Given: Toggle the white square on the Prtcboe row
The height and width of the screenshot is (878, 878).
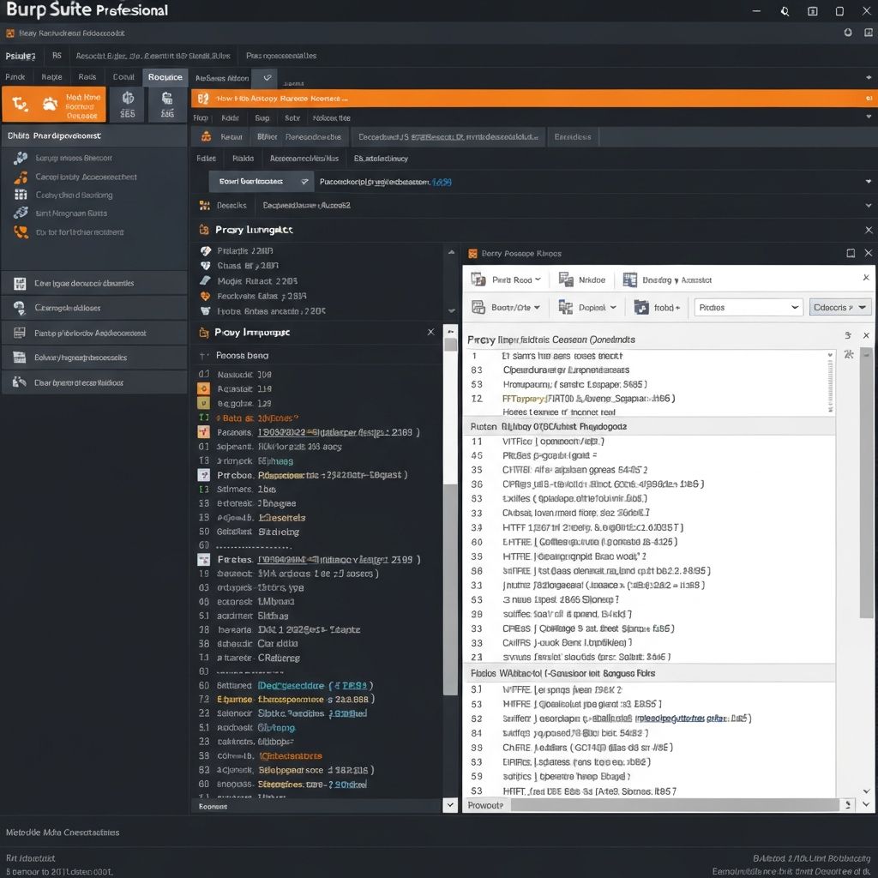Looking at the screenshot, I should [x=203, y=475].
